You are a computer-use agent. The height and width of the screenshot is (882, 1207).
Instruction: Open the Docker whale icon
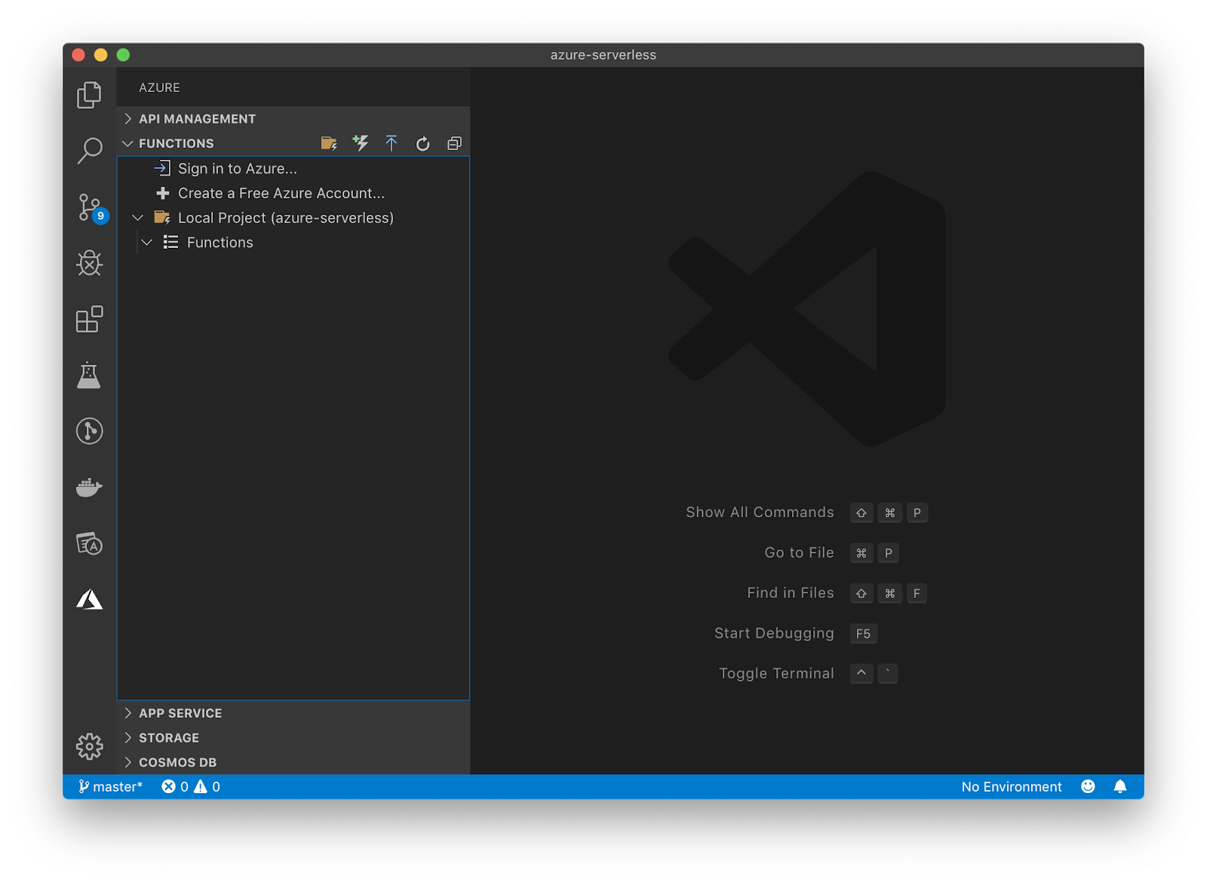(89, 488)
